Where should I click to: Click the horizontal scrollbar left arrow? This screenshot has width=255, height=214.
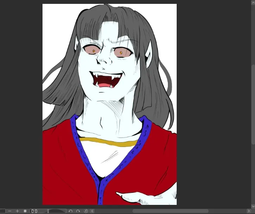pos(92,211)
